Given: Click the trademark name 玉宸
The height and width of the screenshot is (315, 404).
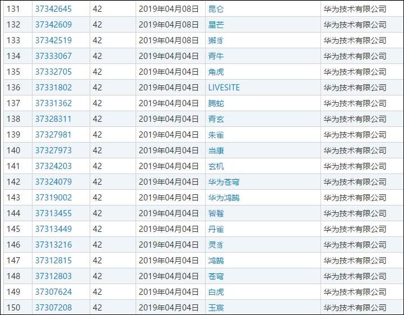Looking at the screenshot, I should [216, 308].
